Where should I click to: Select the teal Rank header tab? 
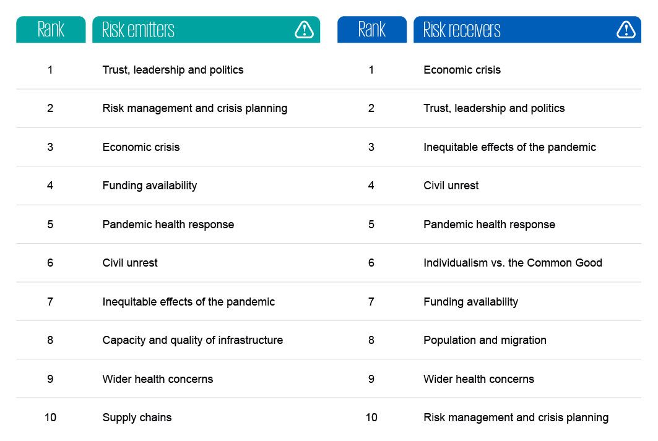tap(51, 30)
